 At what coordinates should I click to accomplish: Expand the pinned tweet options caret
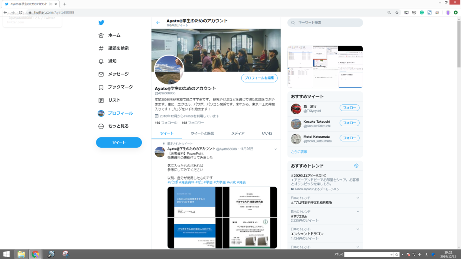(275, 149)
